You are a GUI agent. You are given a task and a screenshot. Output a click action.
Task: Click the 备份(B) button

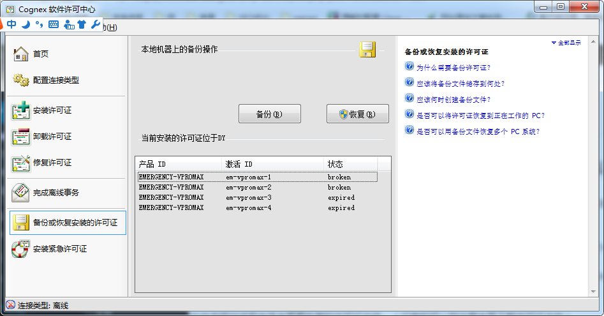[x=270, y=114]
